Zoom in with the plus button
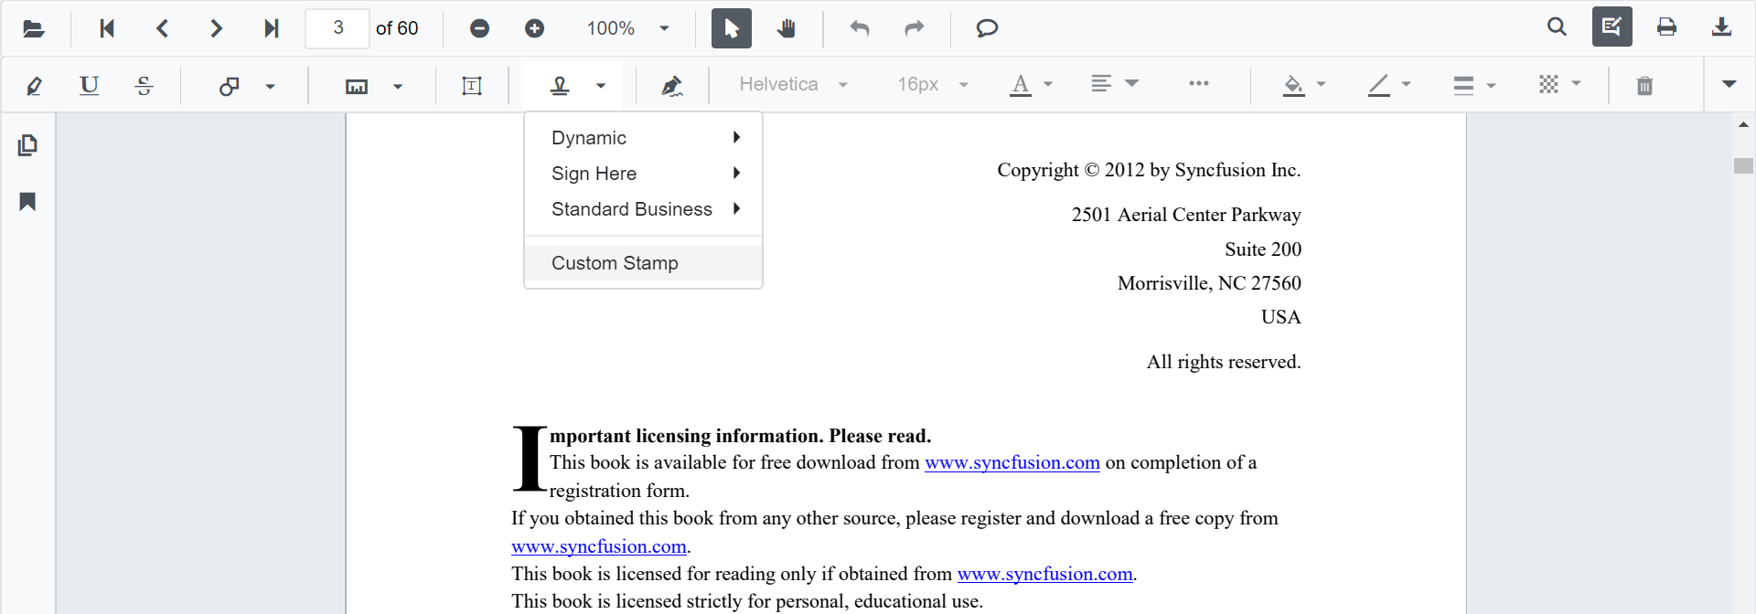The height and width of the screenshot is (614, 1756). click(535, 28)
